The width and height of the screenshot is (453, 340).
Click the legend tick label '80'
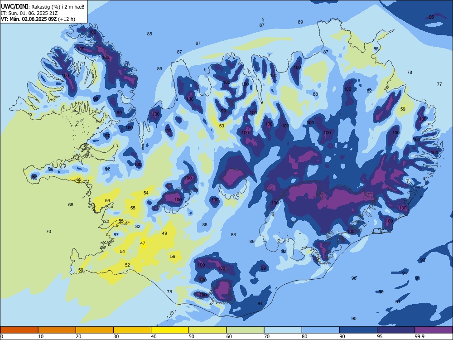[x=304, y=336]
